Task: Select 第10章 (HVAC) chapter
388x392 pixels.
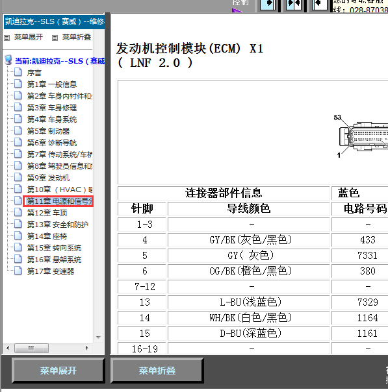Action: pyautogui.click(x=60, y=190)
